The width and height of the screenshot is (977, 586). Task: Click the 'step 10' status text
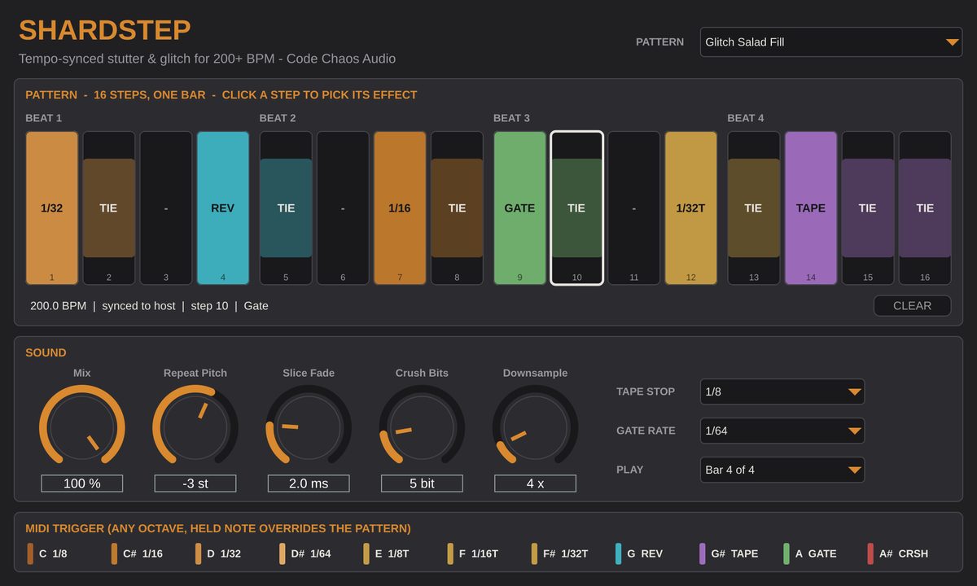pos(209,306)
